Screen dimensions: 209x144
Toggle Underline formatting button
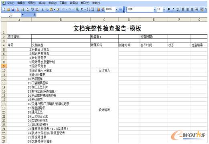point(177,9)
